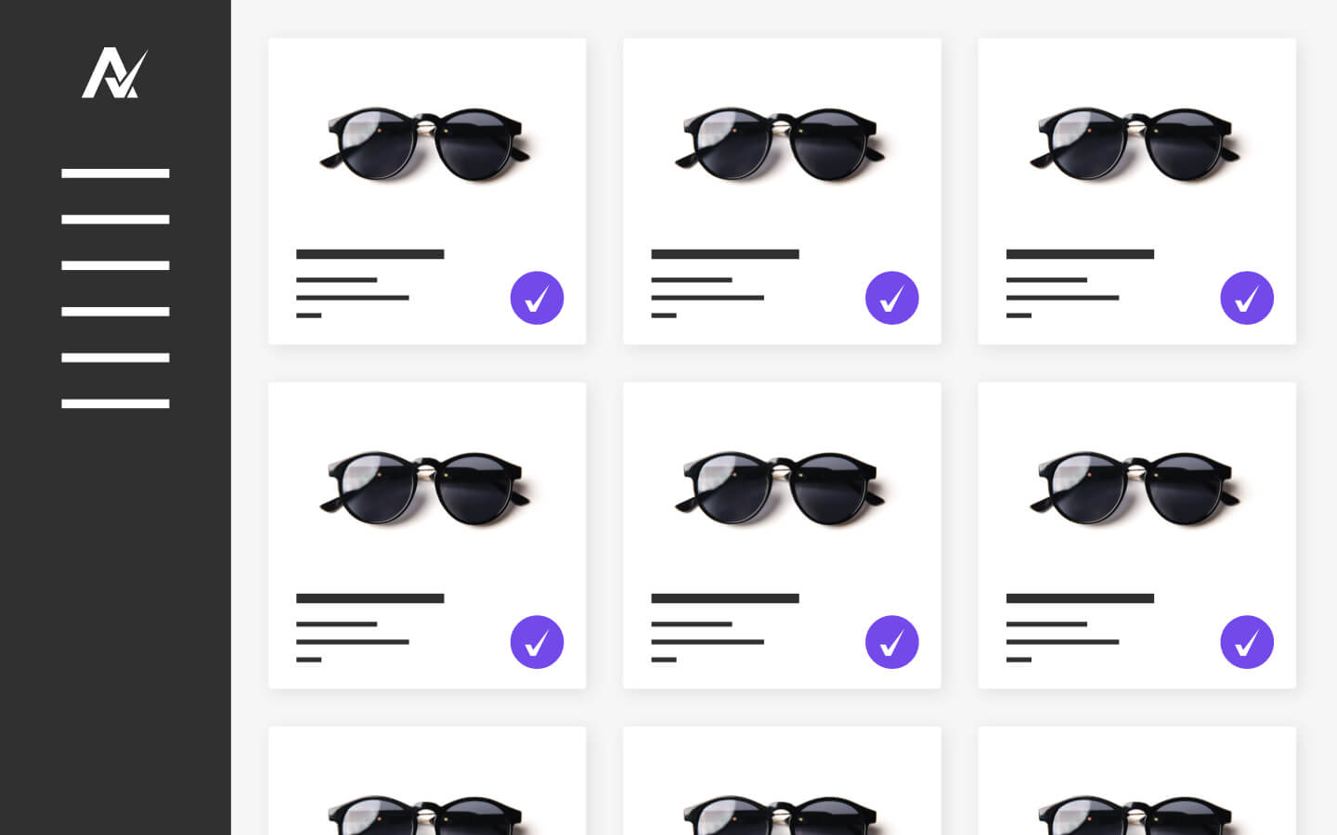Open the third sidebar menu line
1337x835 pixels.
[x=115, y=265]
